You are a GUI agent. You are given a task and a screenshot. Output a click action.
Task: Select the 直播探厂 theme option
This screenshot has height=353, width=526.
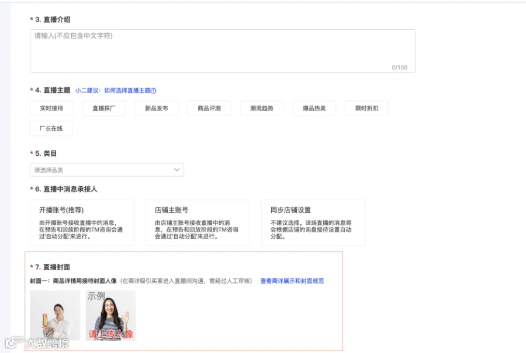coord(104,108)
